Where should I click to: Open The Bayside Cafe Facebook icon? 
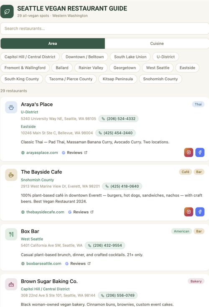[200, 212]
